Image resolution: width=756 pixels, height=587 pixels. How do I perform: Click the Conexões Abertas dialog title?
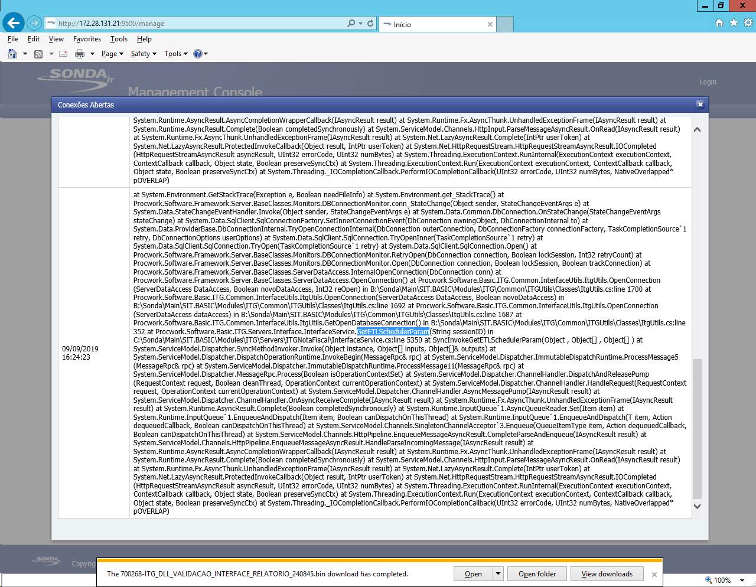tap(86, 105)
